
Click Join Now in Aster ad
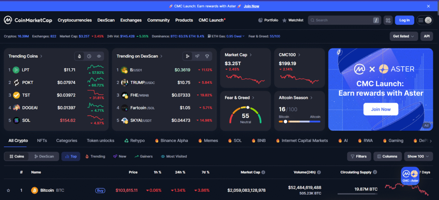[x=381, y=109]
